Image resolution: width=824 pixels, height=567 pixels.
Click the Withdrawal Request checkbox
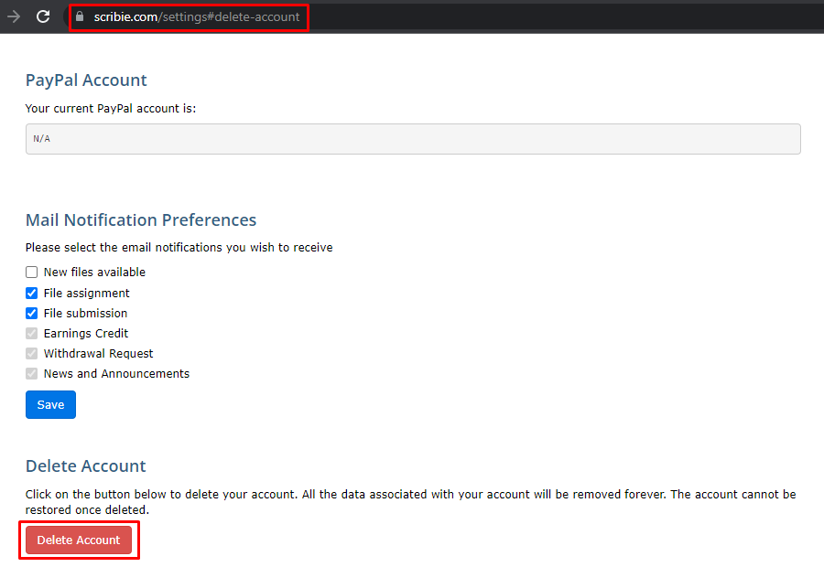[x=31, y=353]
